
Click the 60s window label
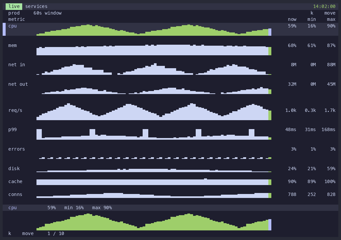click(x=47, y=13)
